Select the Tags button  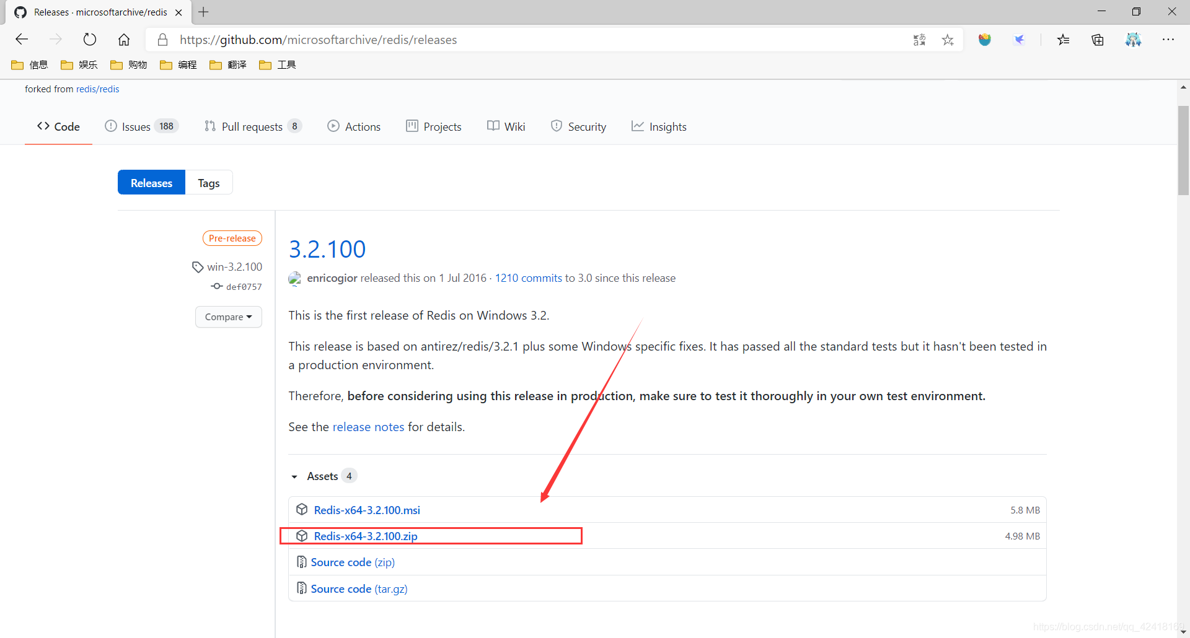point(209,183)
